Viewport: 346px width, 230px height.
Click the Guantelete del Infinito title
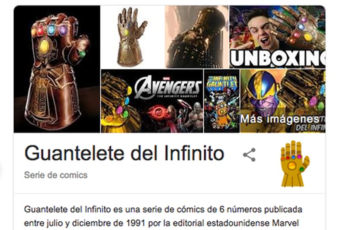click(124, 153)
